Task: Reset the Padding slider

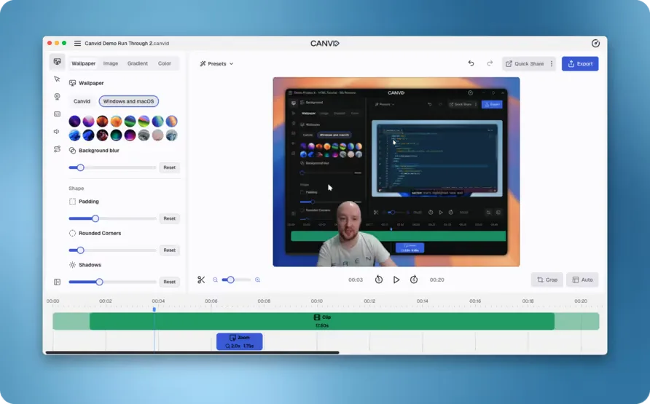Action: (x=169, y=218)
